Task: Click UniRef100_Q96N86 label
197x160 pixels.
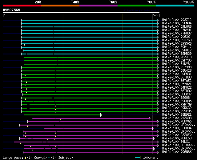Action: point(177,152)
